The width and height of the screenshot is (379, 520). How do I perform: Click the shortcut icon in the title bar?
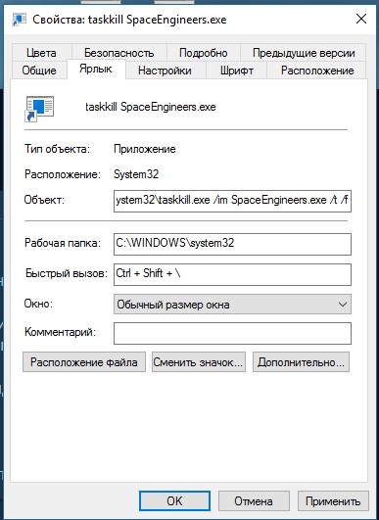pos(19,20)
